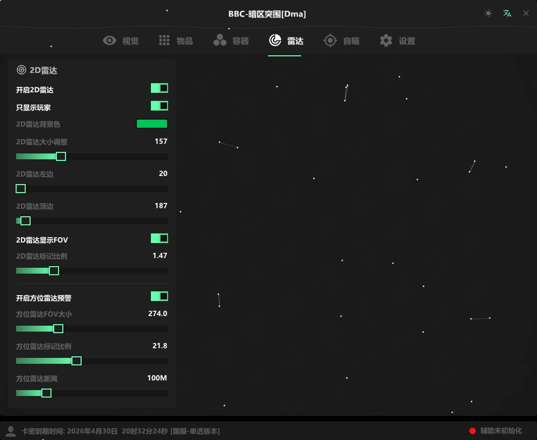The height and width of the screenshot is (440, 537).
Task: Click the user profile icon in status bar
Action: 10,431
